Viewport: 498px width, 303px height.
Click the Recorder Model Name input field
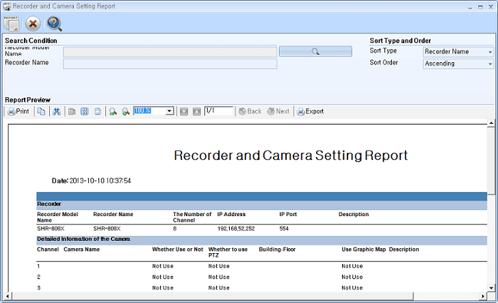tap(170, 52)
